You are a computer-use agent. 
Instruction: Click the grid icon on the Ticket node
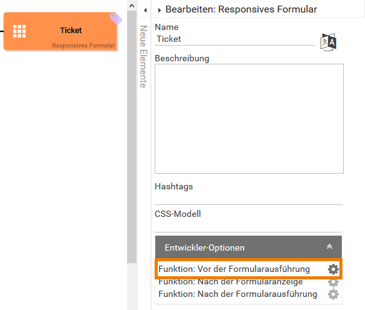19,31
